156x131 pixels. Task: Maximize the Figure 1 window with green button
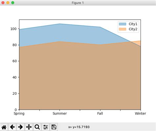(13, 3)
